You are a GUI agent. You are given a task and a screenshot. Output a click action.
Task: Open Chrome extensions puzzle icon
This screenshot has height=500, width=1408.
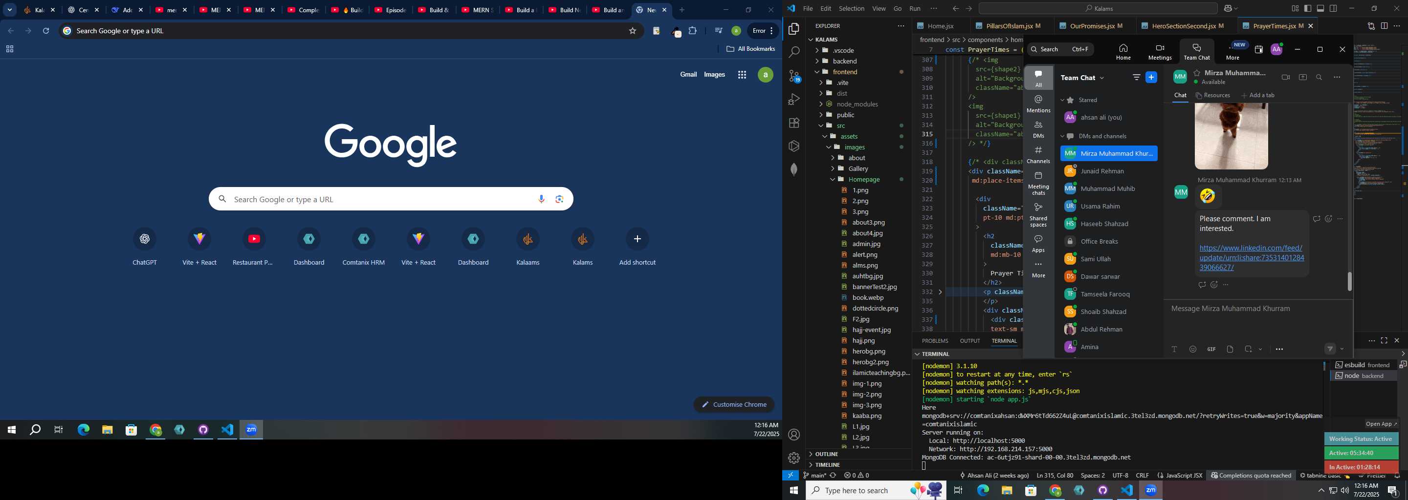[x=693, y=31]
